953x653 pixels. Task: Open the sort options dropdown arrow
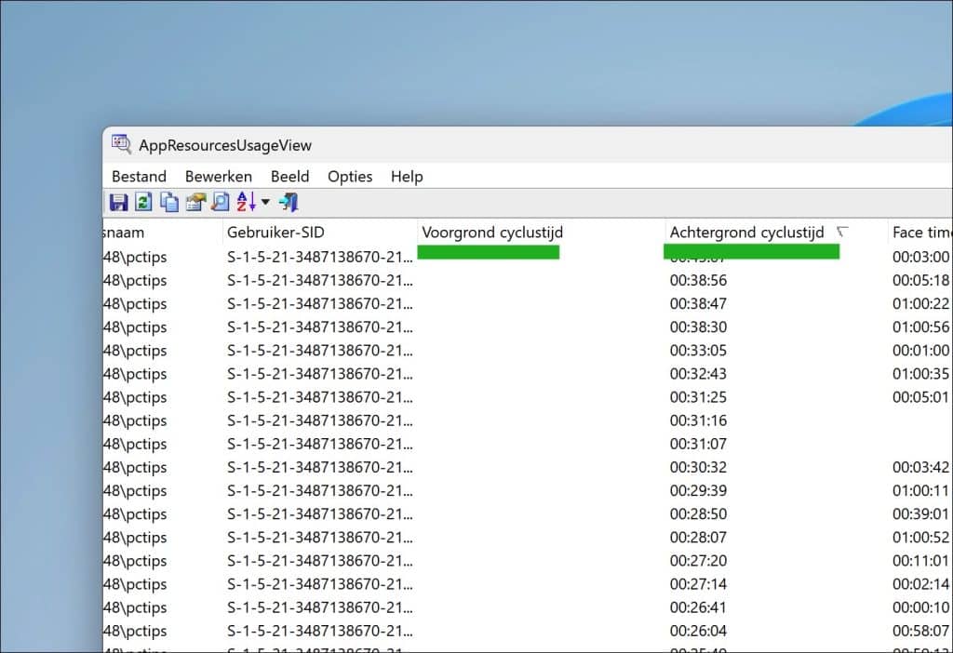pos(265,202)
